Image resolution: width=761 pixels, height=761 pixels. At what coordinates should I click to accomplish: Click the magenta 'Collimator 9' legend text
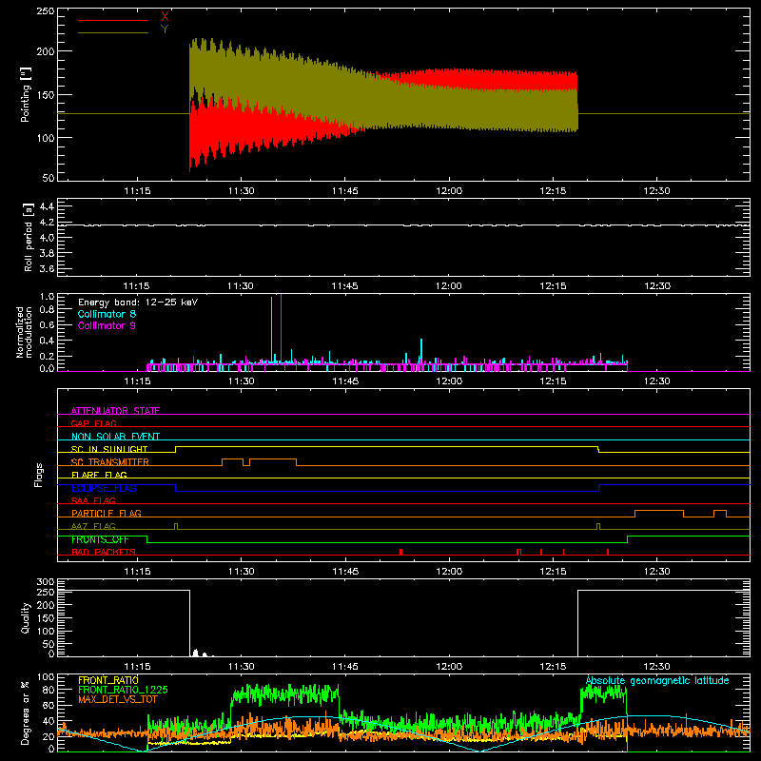tap(107, 325)
